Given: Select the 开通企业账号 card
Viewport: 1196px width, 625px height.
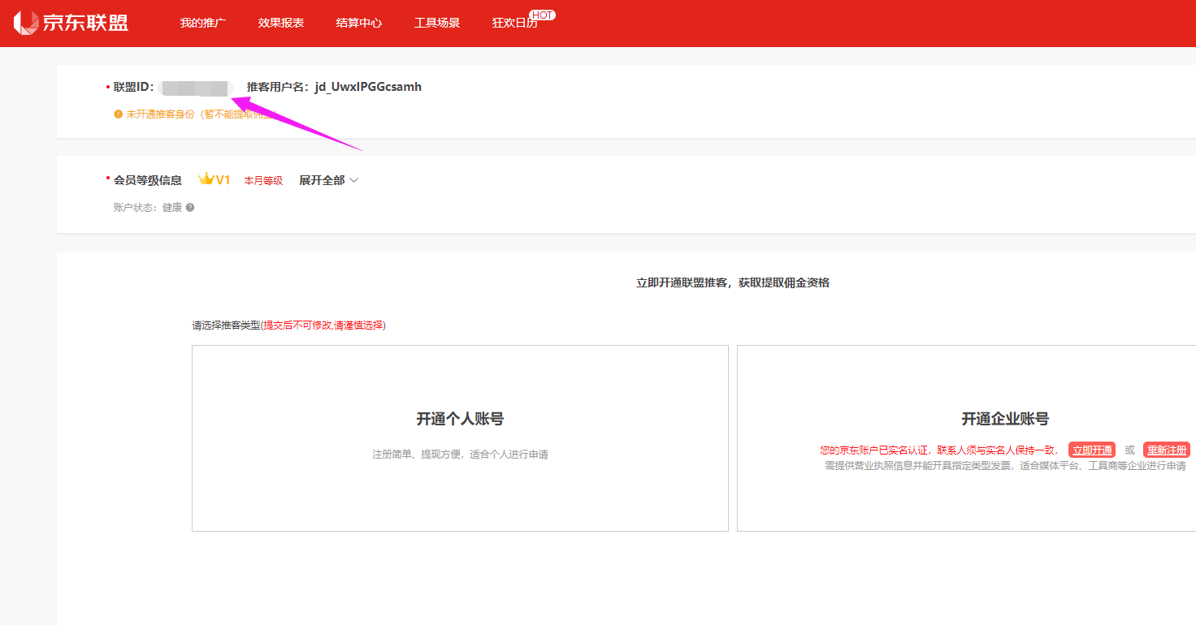Looking at the screenshot, I should tap(967, 438).
